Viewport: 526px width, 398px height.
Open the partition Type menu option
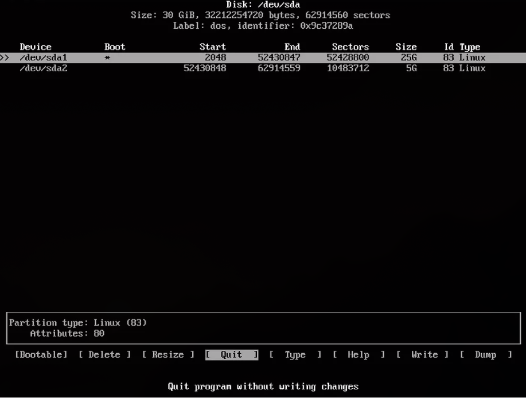click(x=295, y=355)
